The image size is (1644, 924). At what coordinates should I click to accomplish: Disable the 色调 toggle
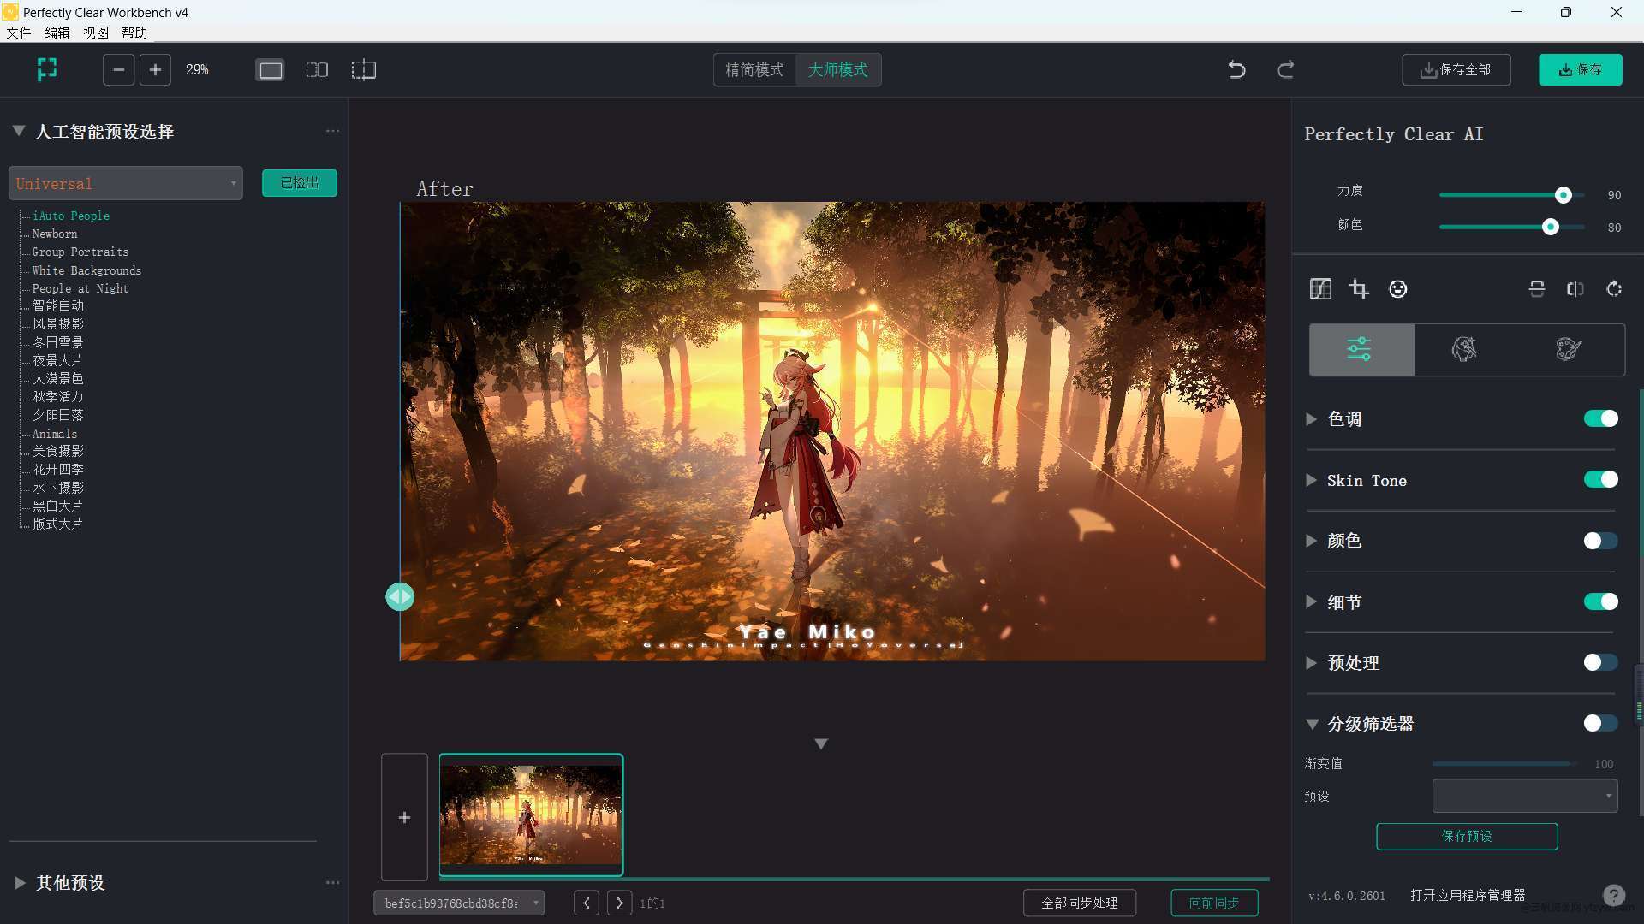(x=1600, y=418)
